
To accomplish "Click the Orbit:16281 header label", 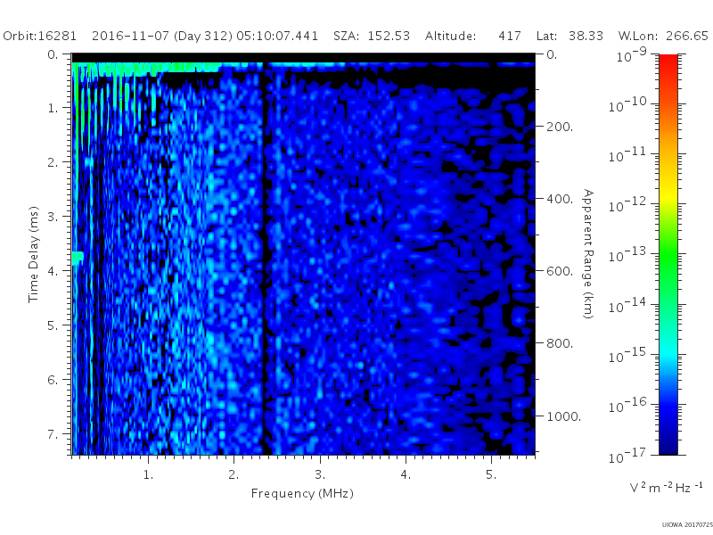I will click(x=40, y=36).
